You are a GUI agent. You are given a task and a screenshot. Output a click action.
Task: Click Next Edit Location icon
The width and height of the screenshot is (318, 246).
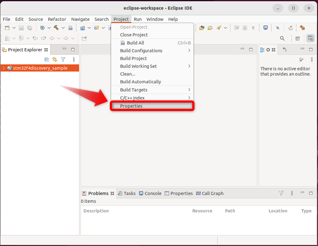click(44, 38)
